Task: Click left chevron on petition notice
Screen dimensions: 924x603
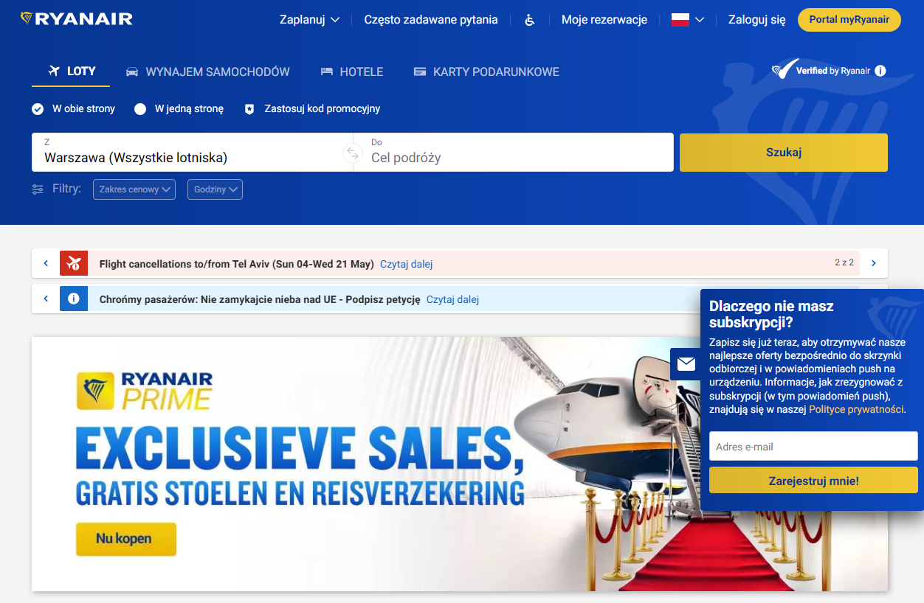Action: (46, 299)
